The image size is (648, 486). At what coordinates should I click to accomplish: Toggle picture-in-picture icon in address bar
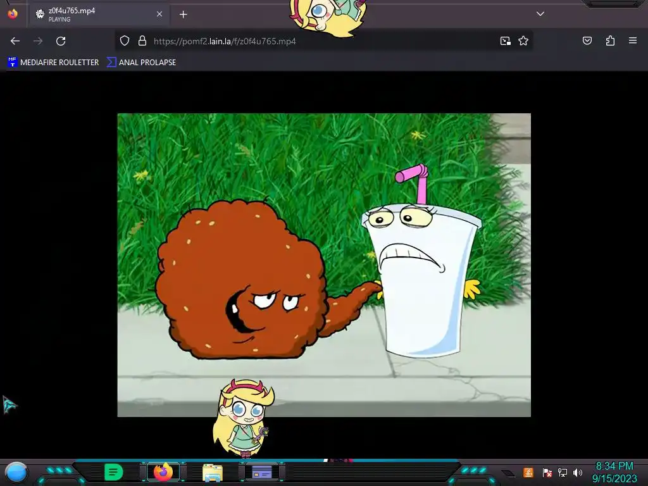(x=506, y=41)
